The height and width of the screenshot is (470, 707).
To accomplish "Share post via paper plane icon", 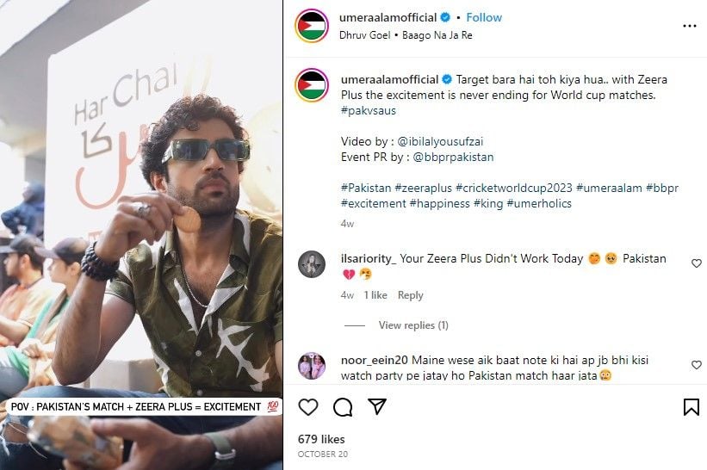I will click(x=377, y=406).
